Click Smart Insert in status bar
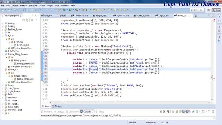 click(x=151, y=122)
